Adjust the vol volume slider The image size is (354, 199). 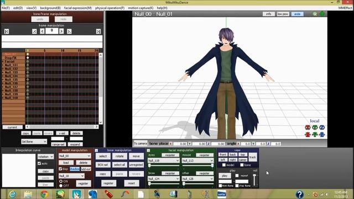[254, 180]
